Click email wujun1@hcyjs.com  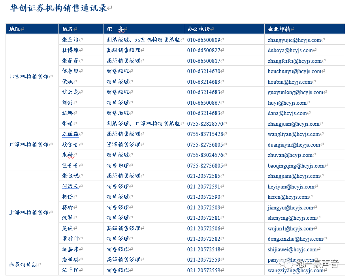290,228
